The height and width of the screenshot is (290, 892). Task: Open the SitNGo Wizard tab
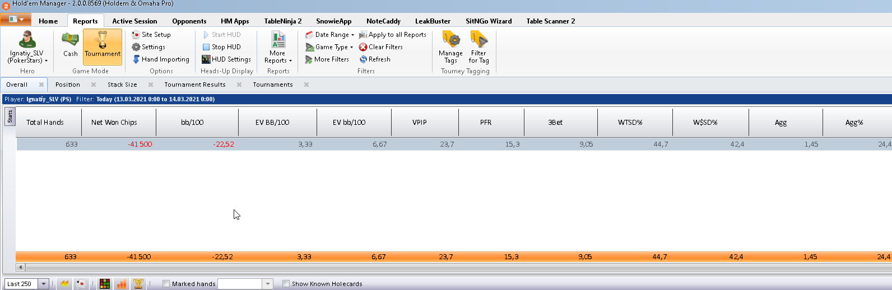tap(489, 21)
